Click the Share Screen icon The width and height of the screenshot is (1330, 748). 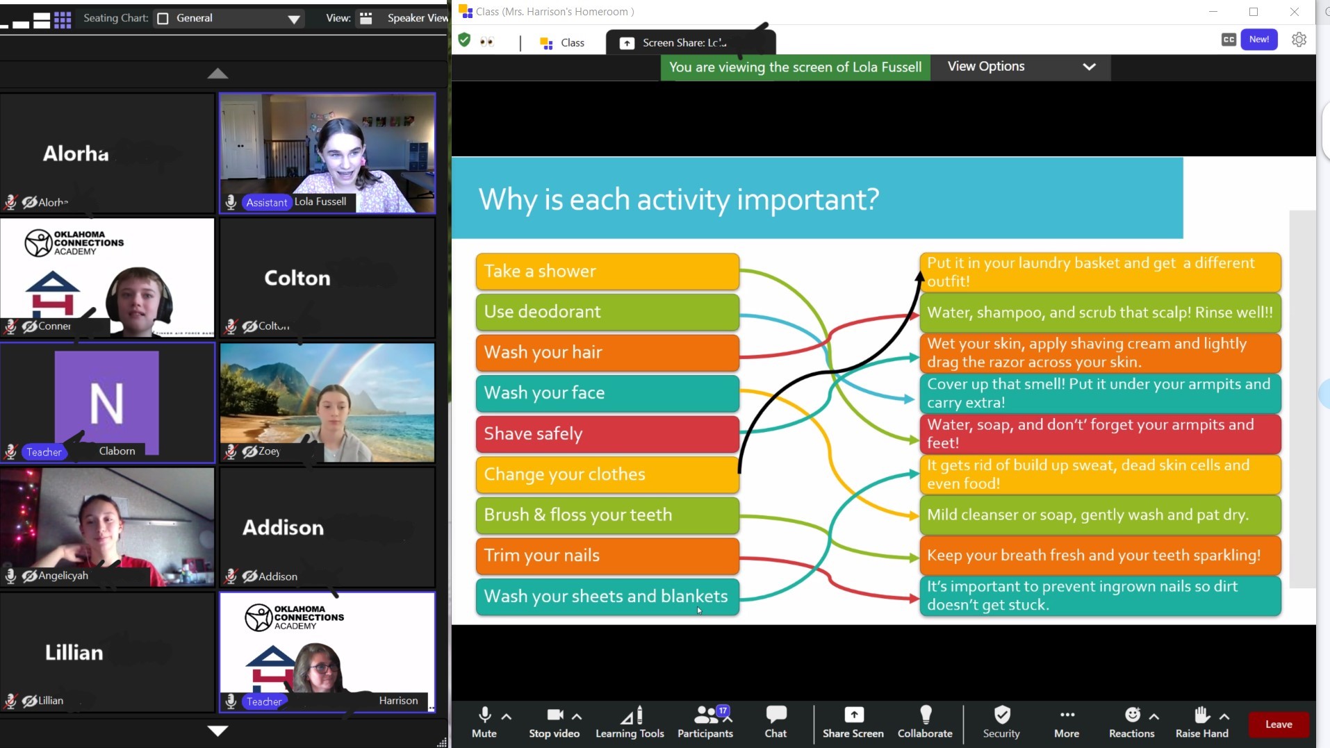point(853,715)
